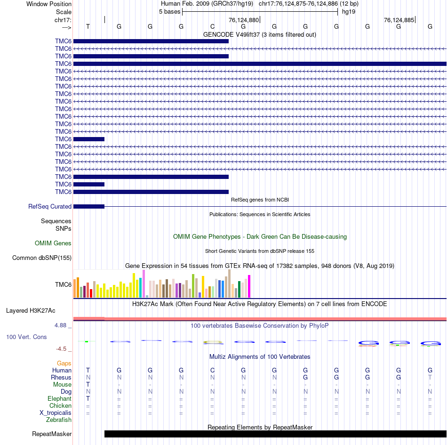Click the '-4.5' lower axis value
The image size is (447, 445).
pos(61,348)
